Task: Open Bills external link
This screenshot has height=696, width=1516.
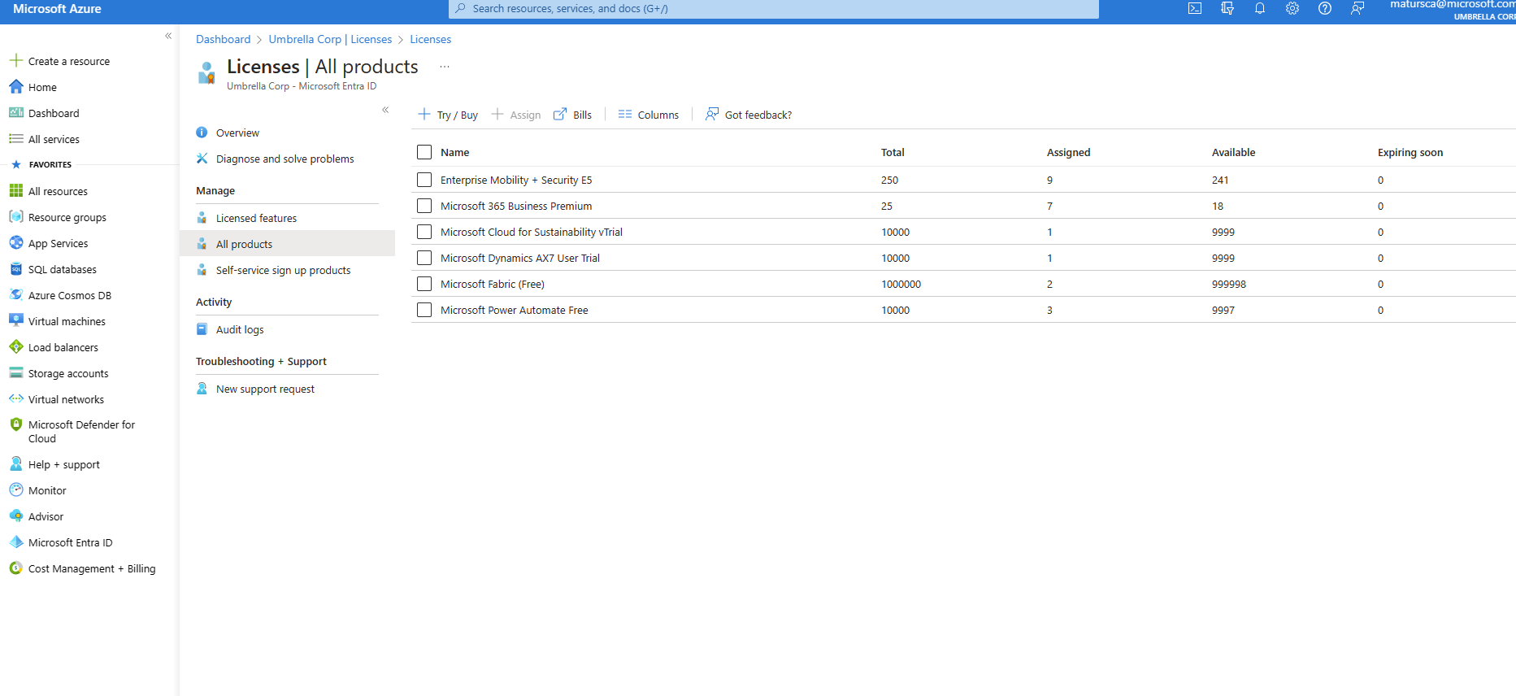Action: (x=572, y=115)
